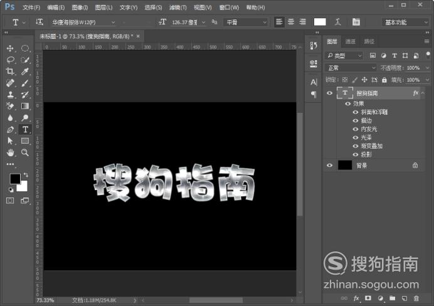The image size is (434, 306).
Task: Open the Paragraph panel icon
Action: 314,94
